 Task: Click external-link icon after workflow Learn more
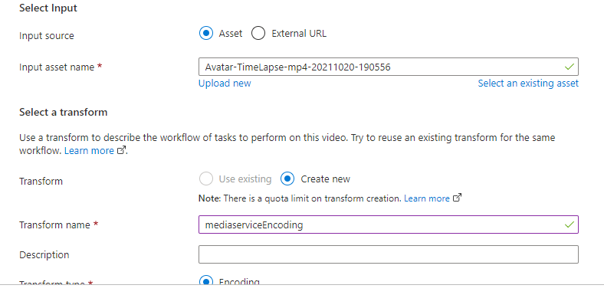click(x=121, y=151)
